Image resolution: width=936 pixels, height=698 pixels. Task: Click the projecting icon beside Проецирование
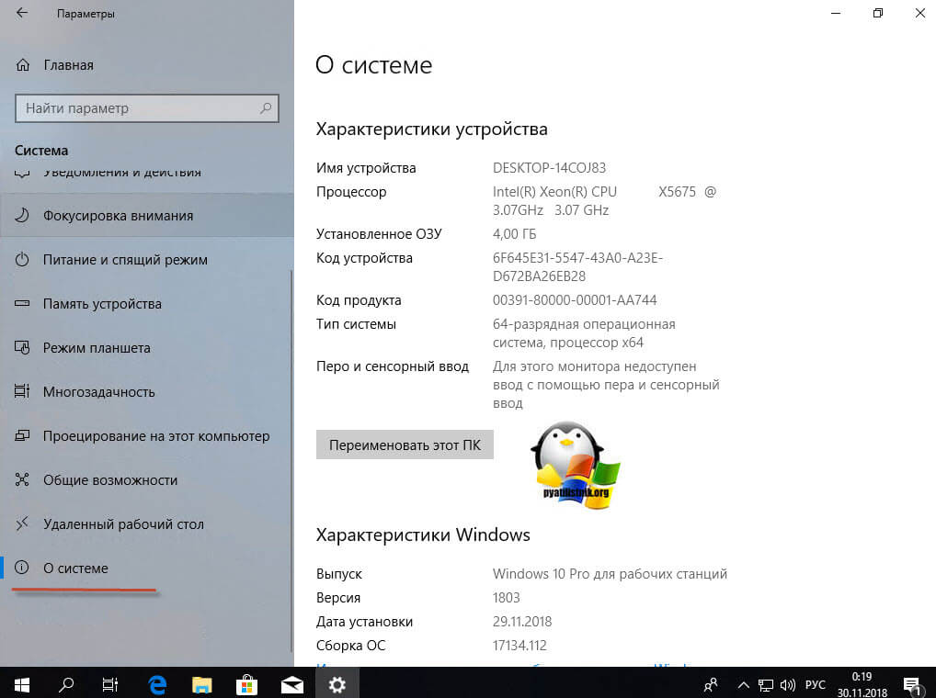(22, 435)
